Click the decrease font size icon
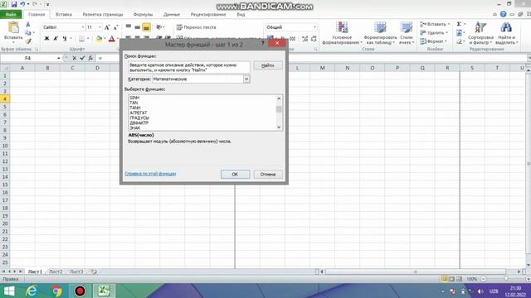This screenshot has width=531, height=298. [115, 27]
